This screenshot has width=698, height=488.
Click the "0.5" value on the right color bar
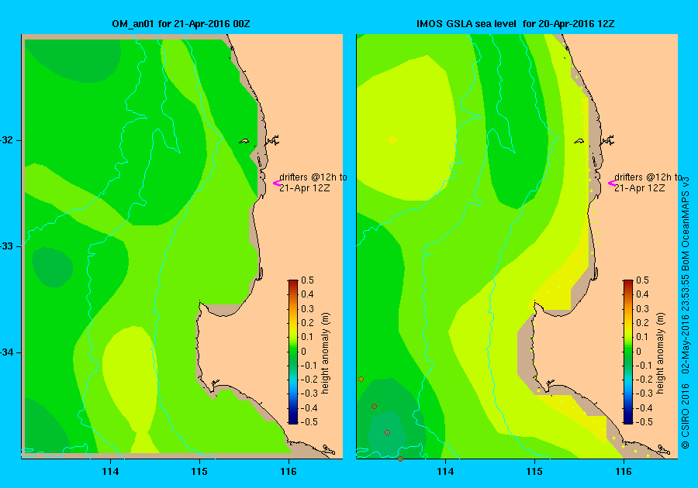[642, 280]
